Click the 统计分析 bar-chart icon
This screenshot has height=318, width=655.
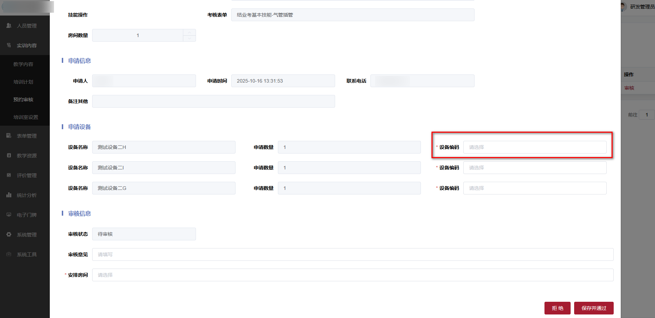point(9,195)
